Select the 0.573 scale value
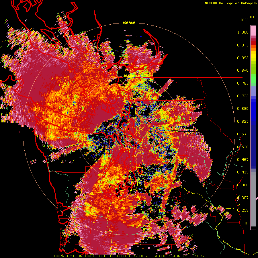Viewport: 258px width, 258px height. [243, 134]
